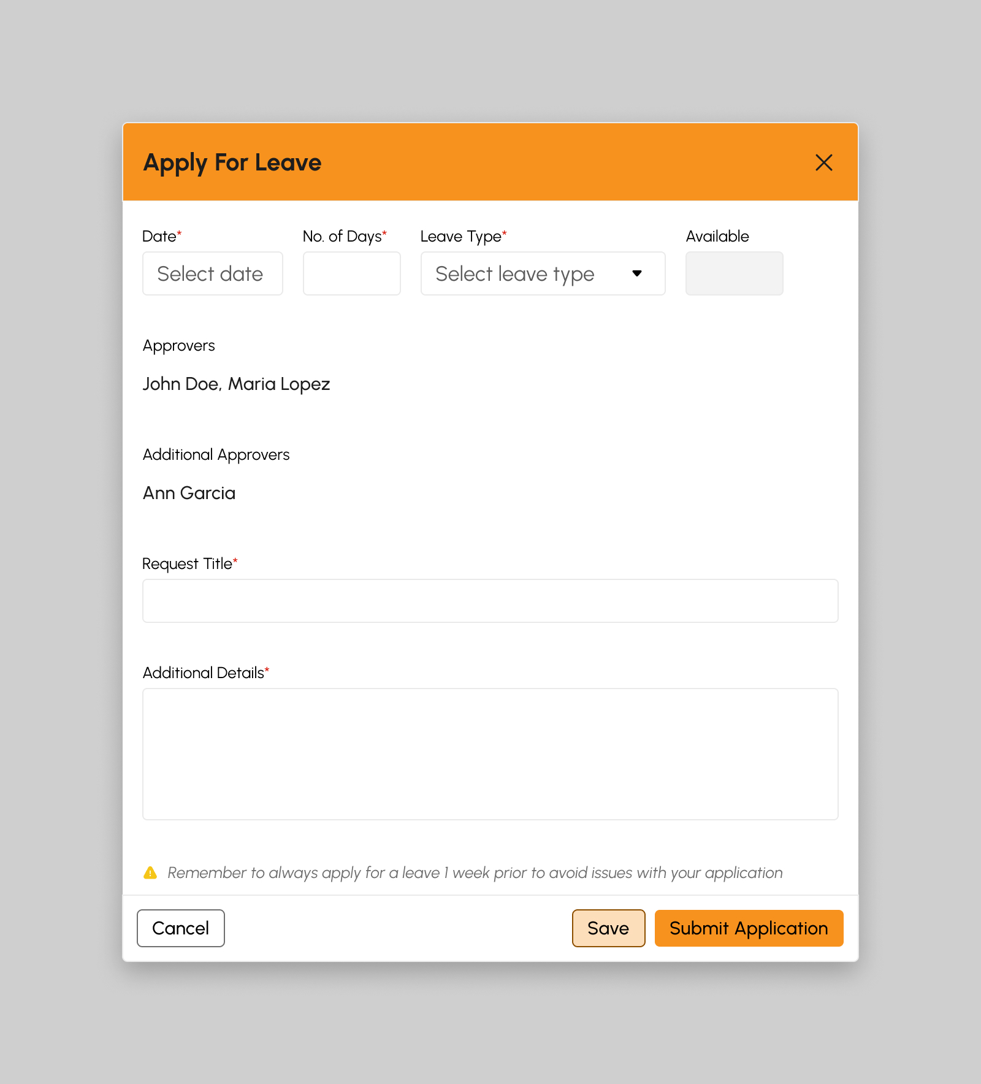Click the Available days field
Screen dimensions: 981x1084
tap(734, 273)
